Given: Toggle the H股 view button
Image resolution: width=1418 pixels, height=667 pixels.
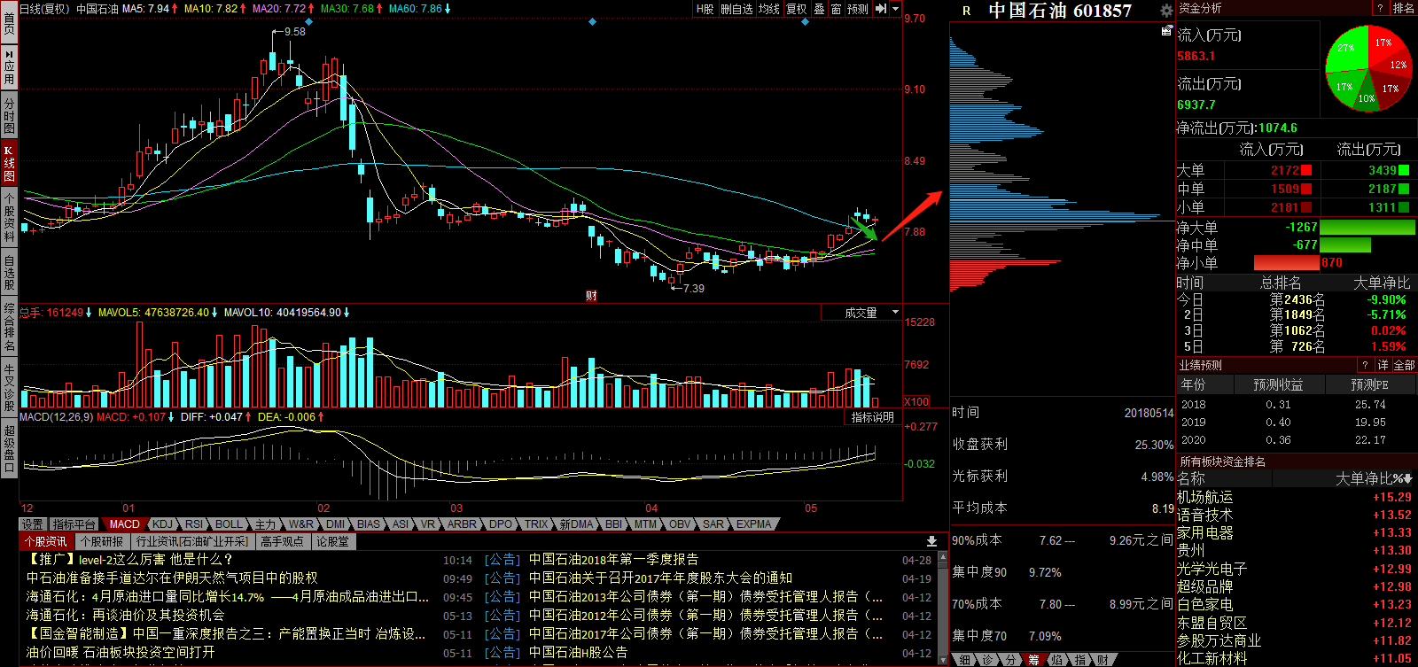Looking at the screenshot, I should [705, 9].
